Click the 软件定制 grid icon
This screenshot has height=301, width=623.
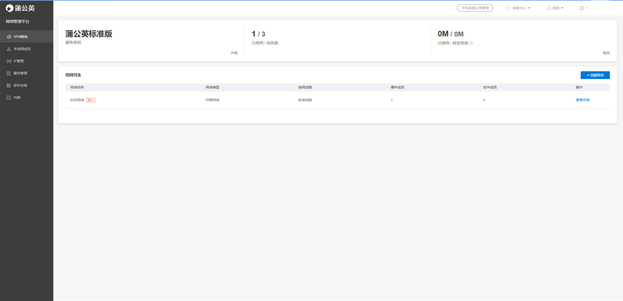tap(9, 85)
